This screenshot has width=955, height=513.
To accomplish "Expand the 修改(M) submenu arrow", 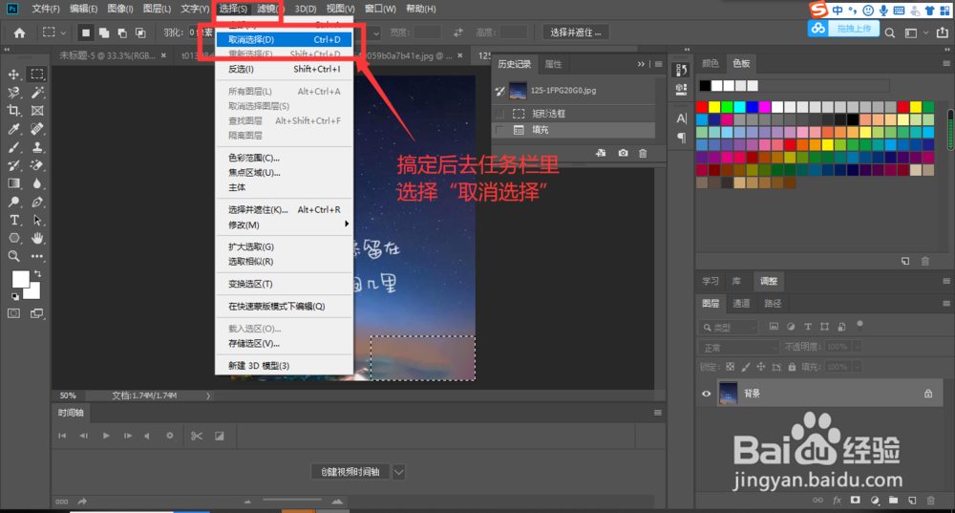I will pyautogui.click(x=347, y=224).
